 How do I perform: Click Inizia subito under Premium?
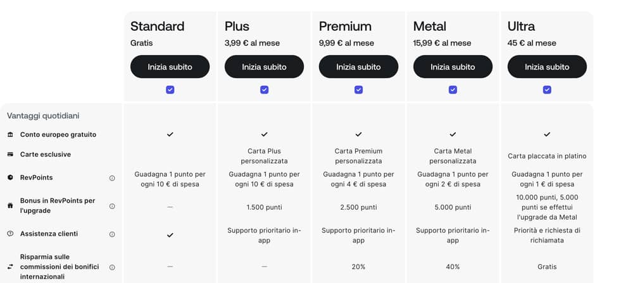(358, 67)
